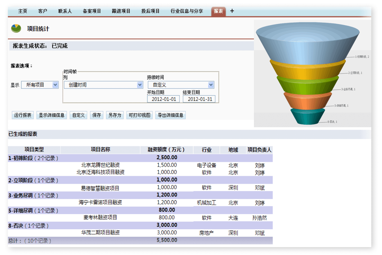Click the funnel label 8-否决, 1
The image size is (382, 255).
[332, 122]
